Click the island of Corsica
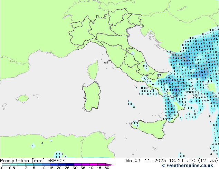219x169 pixels. pos(93,70)
